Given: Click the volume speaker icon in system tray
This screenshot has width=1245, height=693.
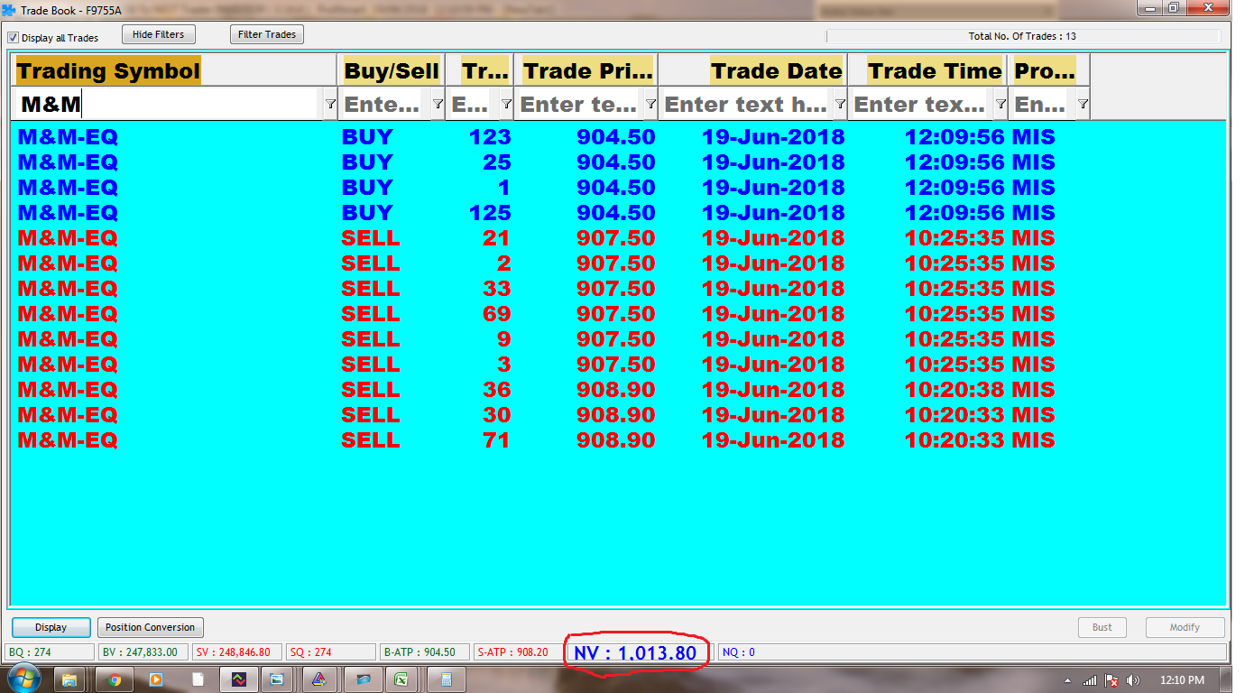Looking at the screenshot, I should pos(1133,680).
